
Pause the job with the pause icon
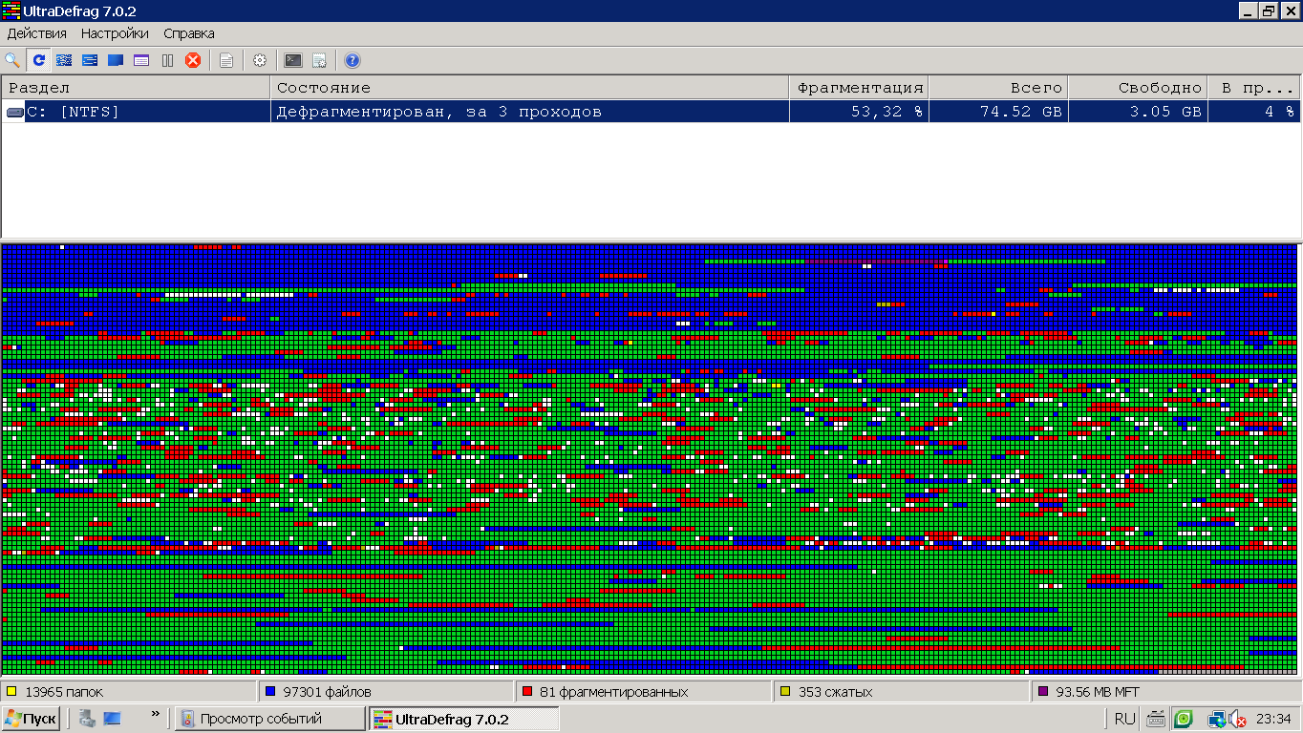point(167,60)
